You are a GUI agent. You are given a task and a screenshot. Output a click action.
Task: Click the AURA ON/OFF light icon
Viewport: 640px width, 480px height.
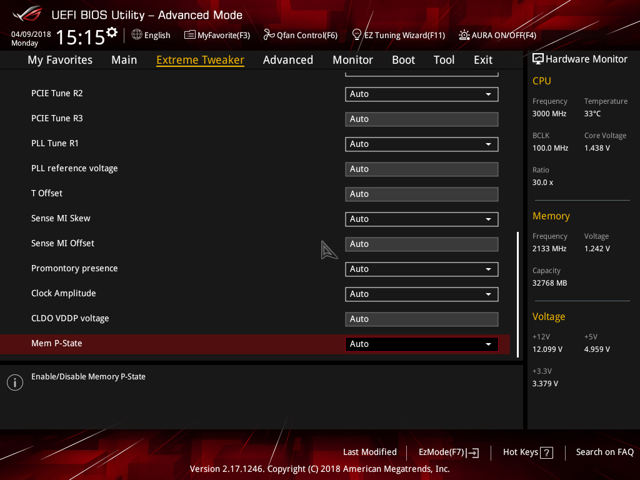coord(464,35)
